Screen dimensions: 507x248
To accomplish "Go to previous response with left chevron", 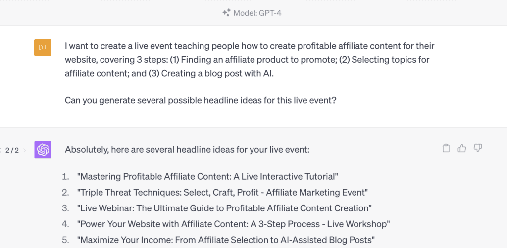I will (x=0, y=150).
